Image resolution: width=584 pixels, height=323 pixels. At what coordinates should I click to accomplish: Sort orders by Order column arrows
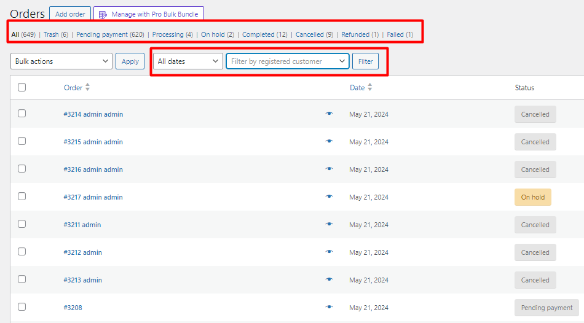click(87, 88)
